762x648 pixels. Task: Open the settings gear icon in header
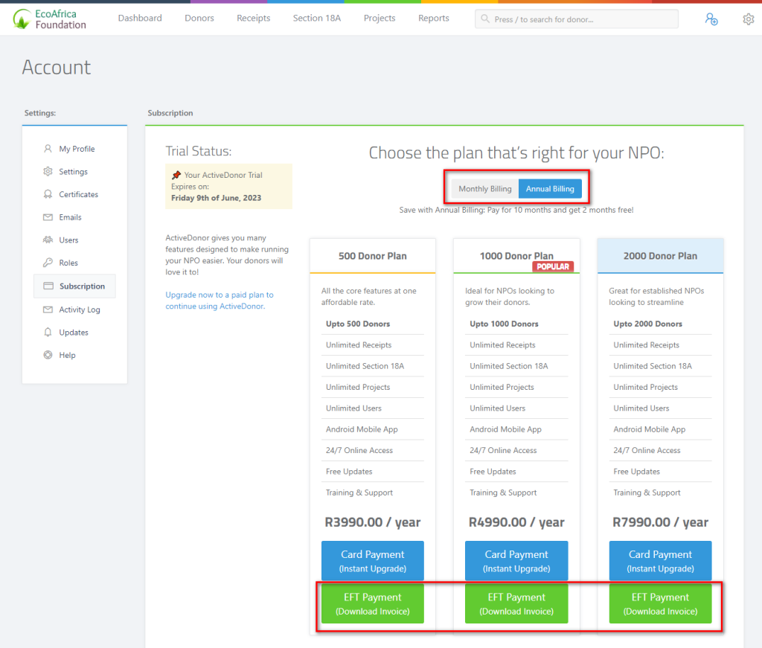point(749,19)
